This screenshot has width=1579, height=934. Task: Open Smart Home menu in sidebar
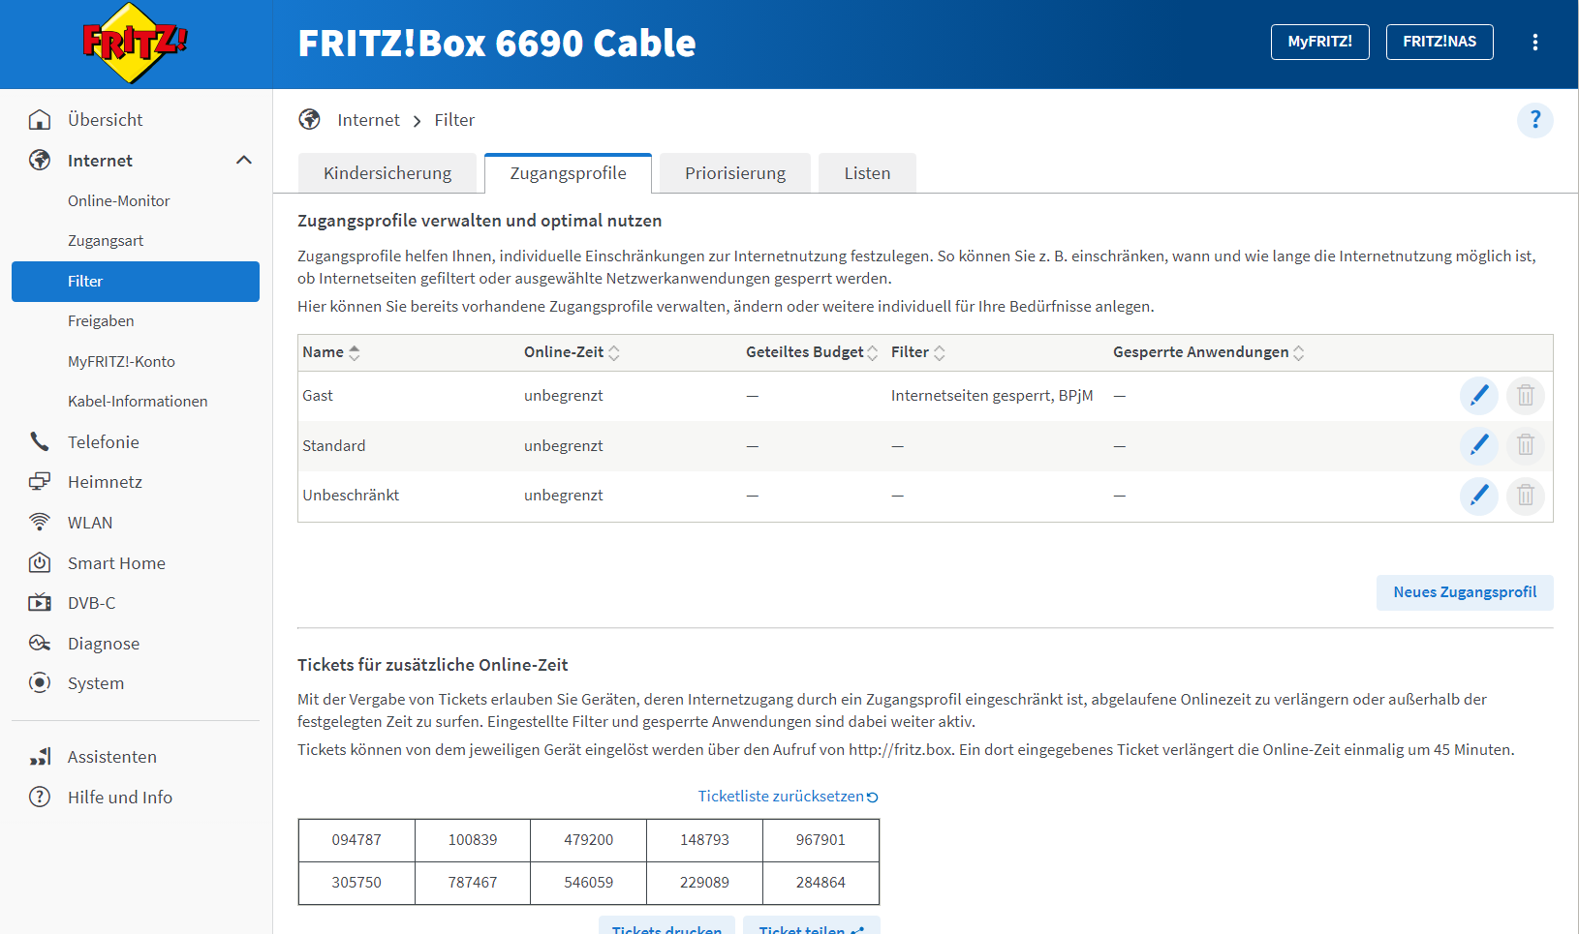116,562
